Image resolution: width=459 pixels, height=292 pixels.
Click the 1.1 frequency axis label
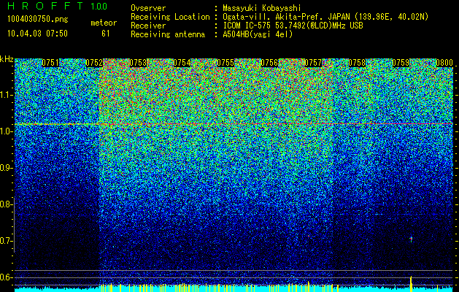(6, 95)
